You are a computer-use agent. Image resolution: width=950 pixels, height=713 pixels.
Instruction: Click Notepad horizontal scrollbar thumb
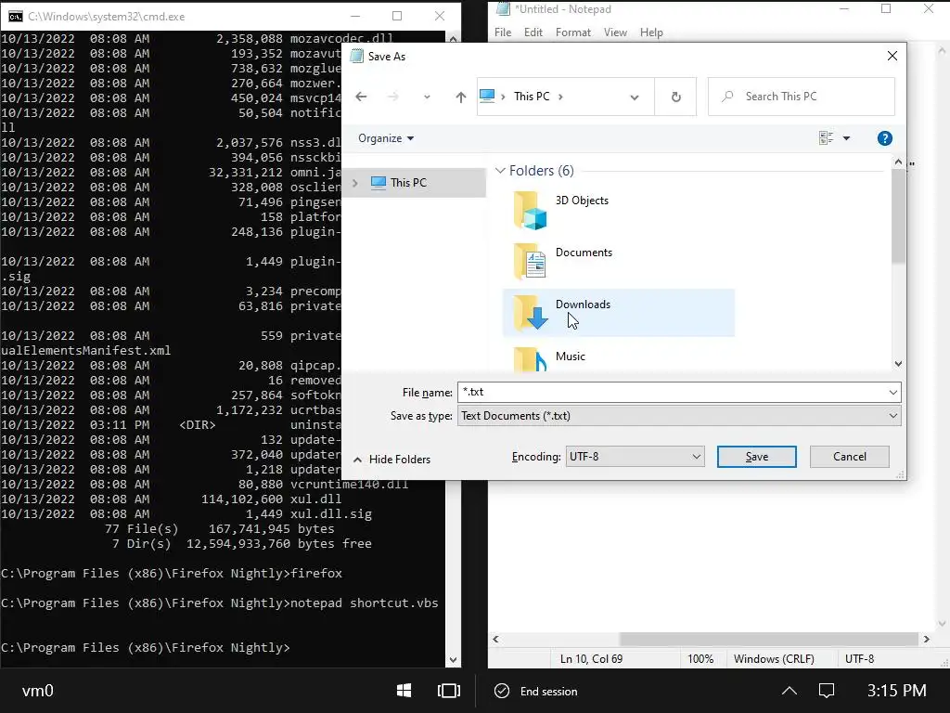point(768,639)
